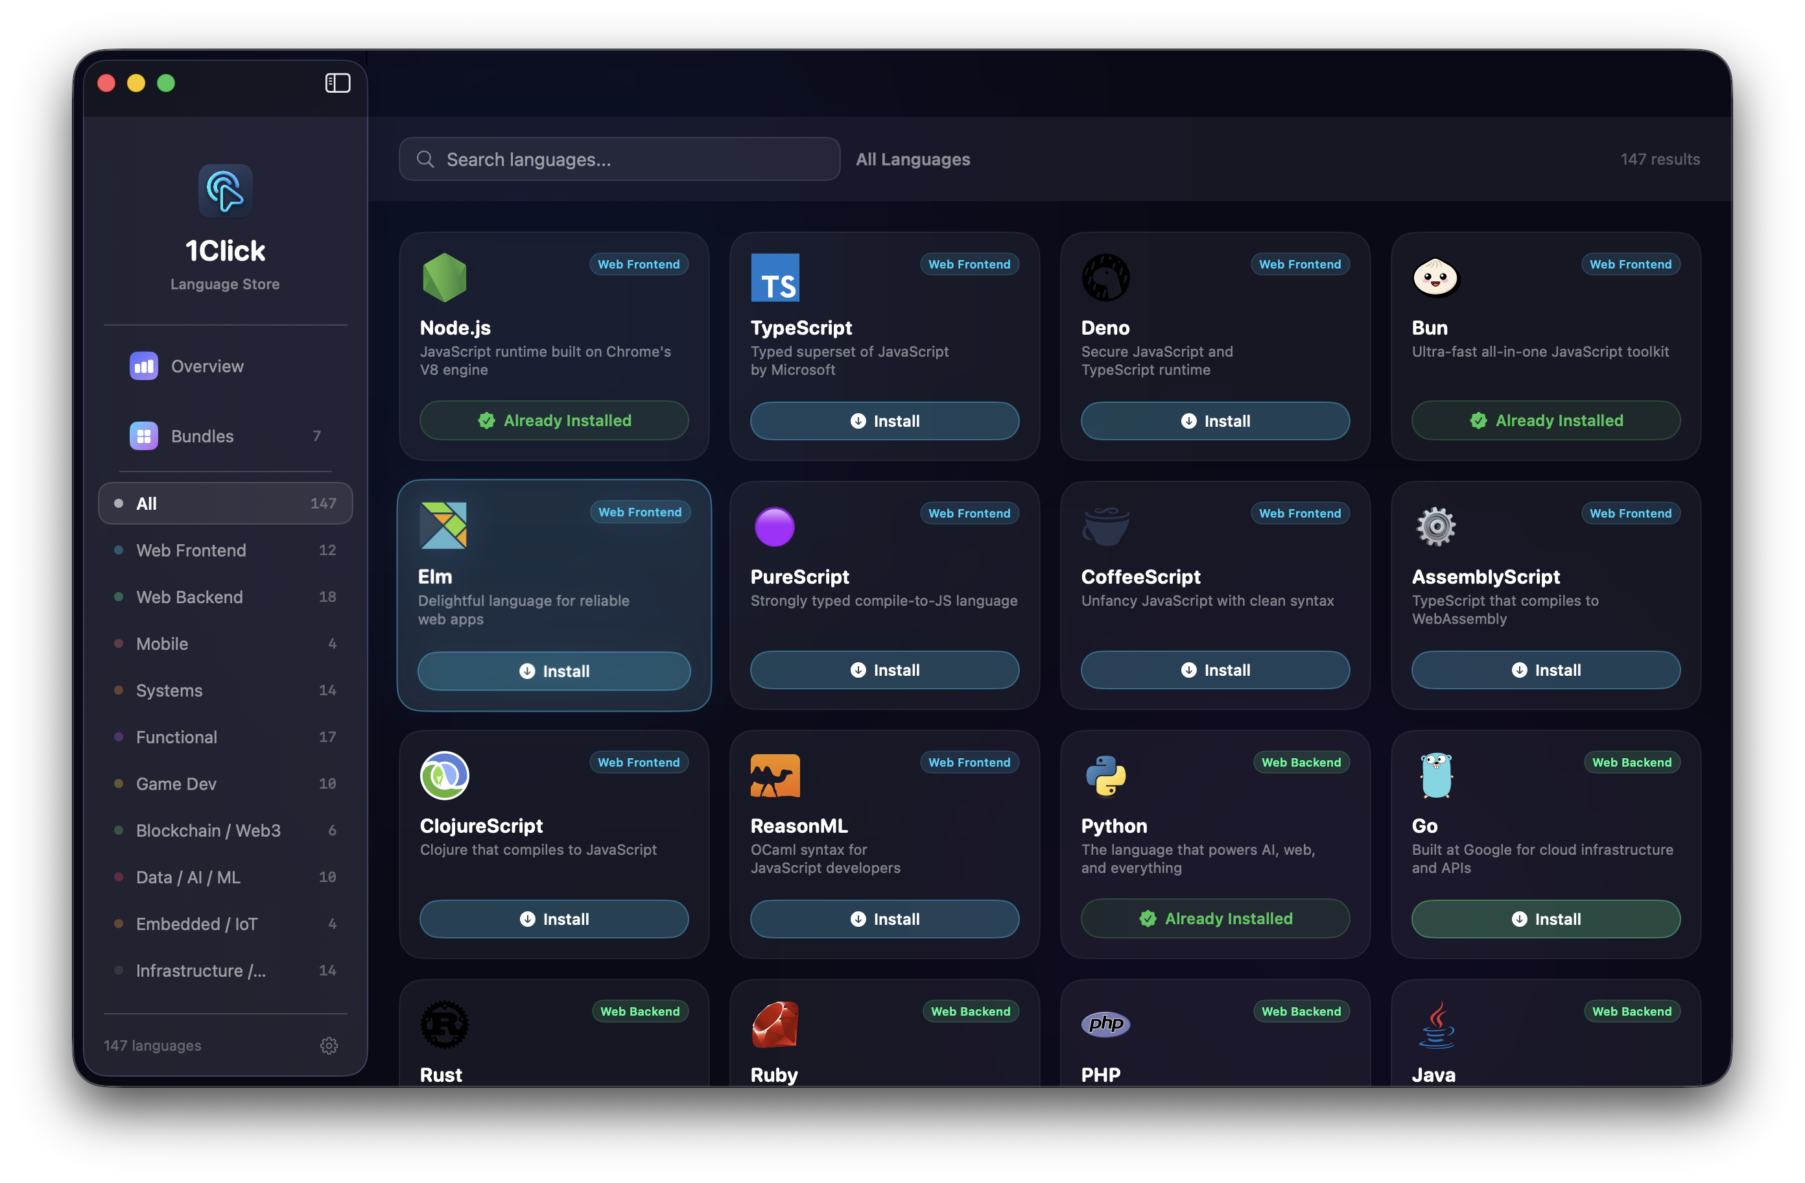Click Node.js Already Installed button

pos(554,420)
